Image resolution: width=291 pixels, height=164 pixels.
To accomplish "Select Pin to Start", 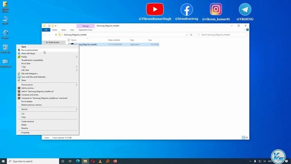I will coord(26,63).
